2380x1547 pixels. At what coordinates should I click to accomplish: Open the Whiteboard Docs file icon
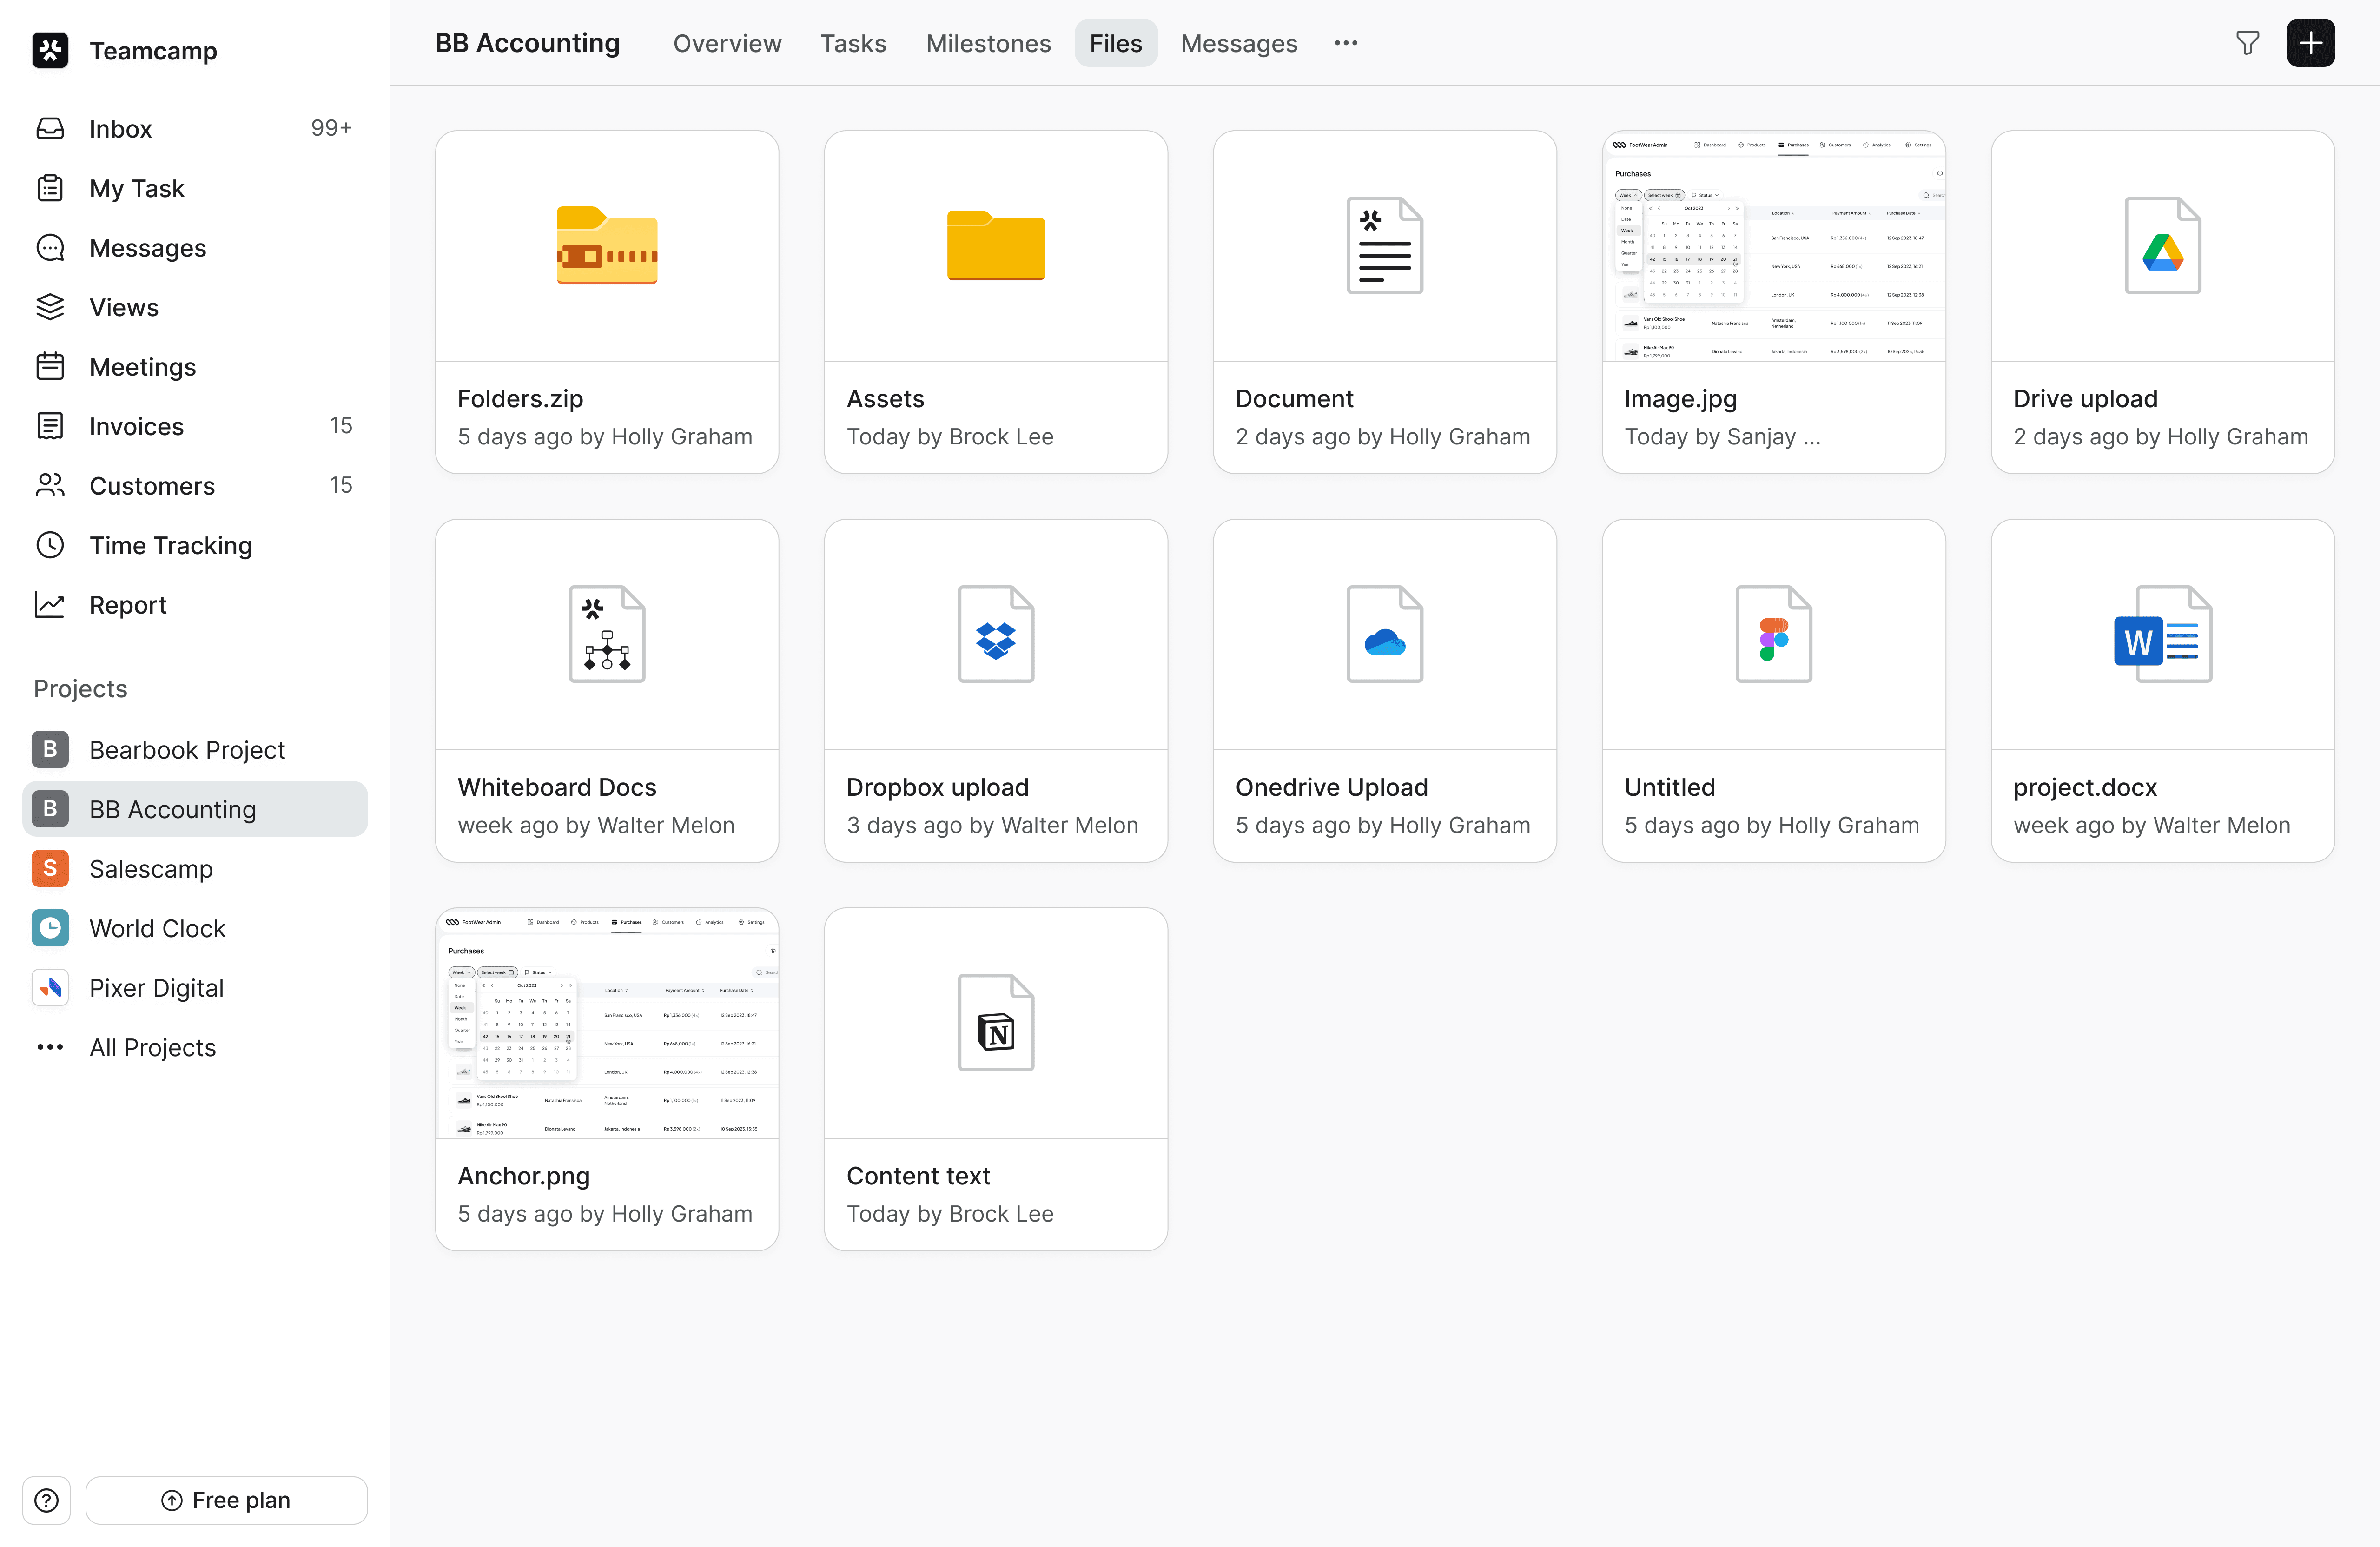click(x=607, y=634)
